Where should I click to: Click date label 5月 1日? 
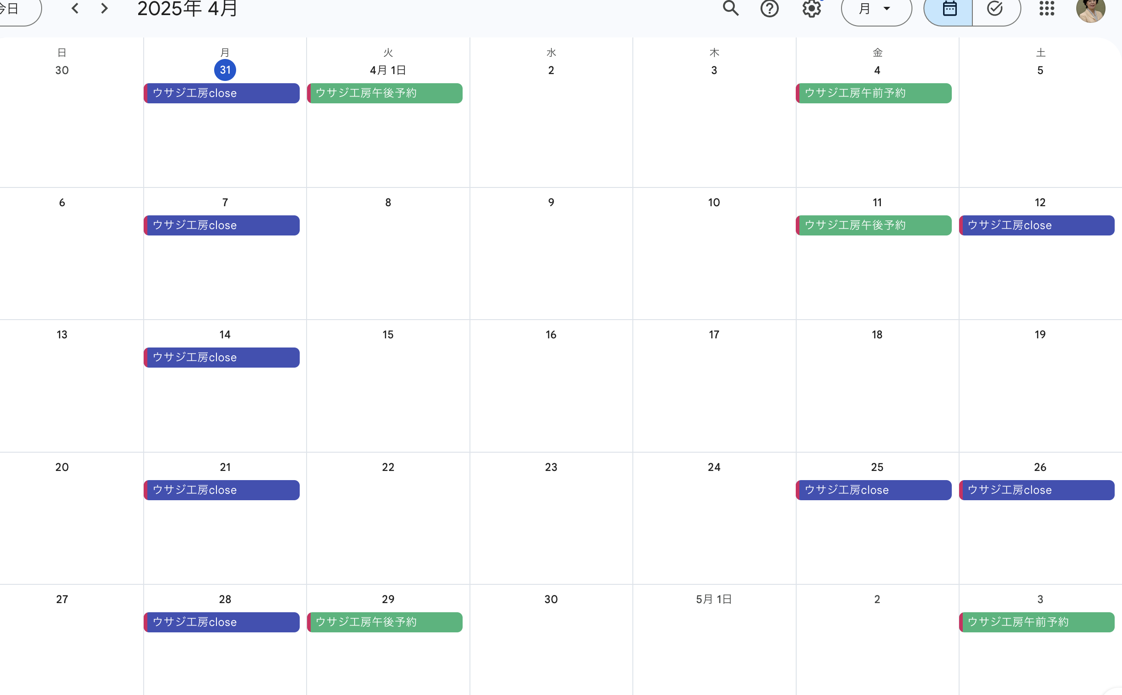click(x=713, y=599)
